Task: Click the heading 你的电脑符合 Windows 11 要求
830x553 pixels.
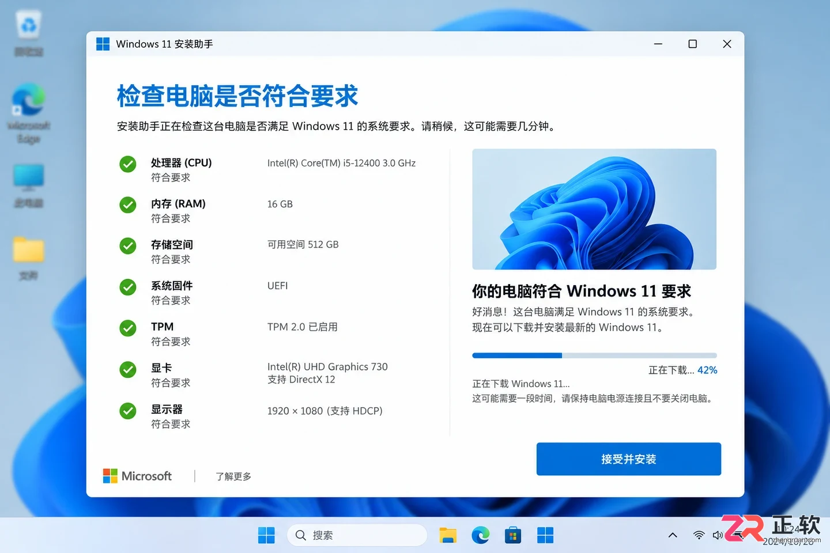Action: (582, 291)
